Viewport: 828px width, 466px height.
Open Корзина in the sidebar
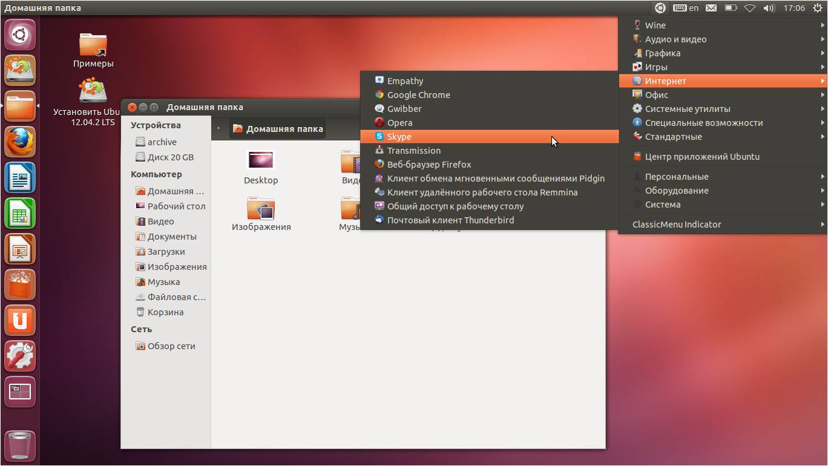pyautogui.click(x=166, y=312)
